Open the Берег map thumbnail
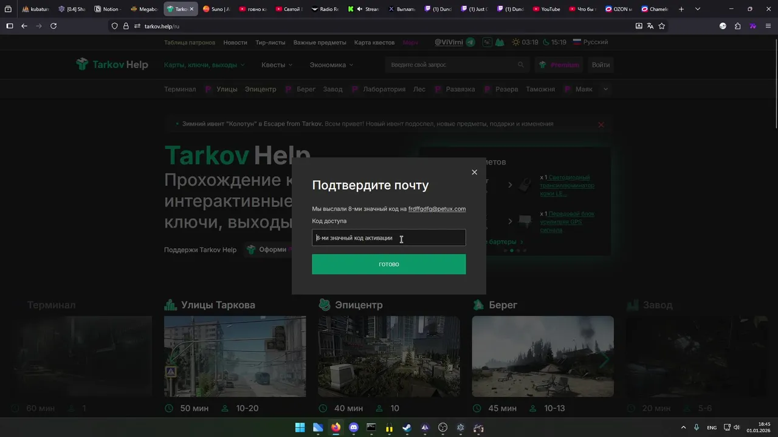 point(543,356)
